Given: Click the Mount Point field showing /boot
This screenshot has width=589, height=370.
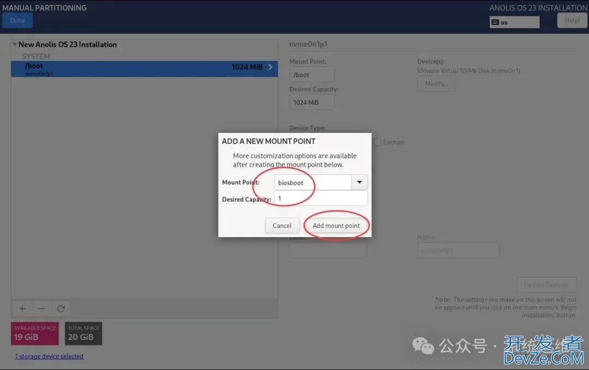Looking at the screenshot, I should pos(312,75).
